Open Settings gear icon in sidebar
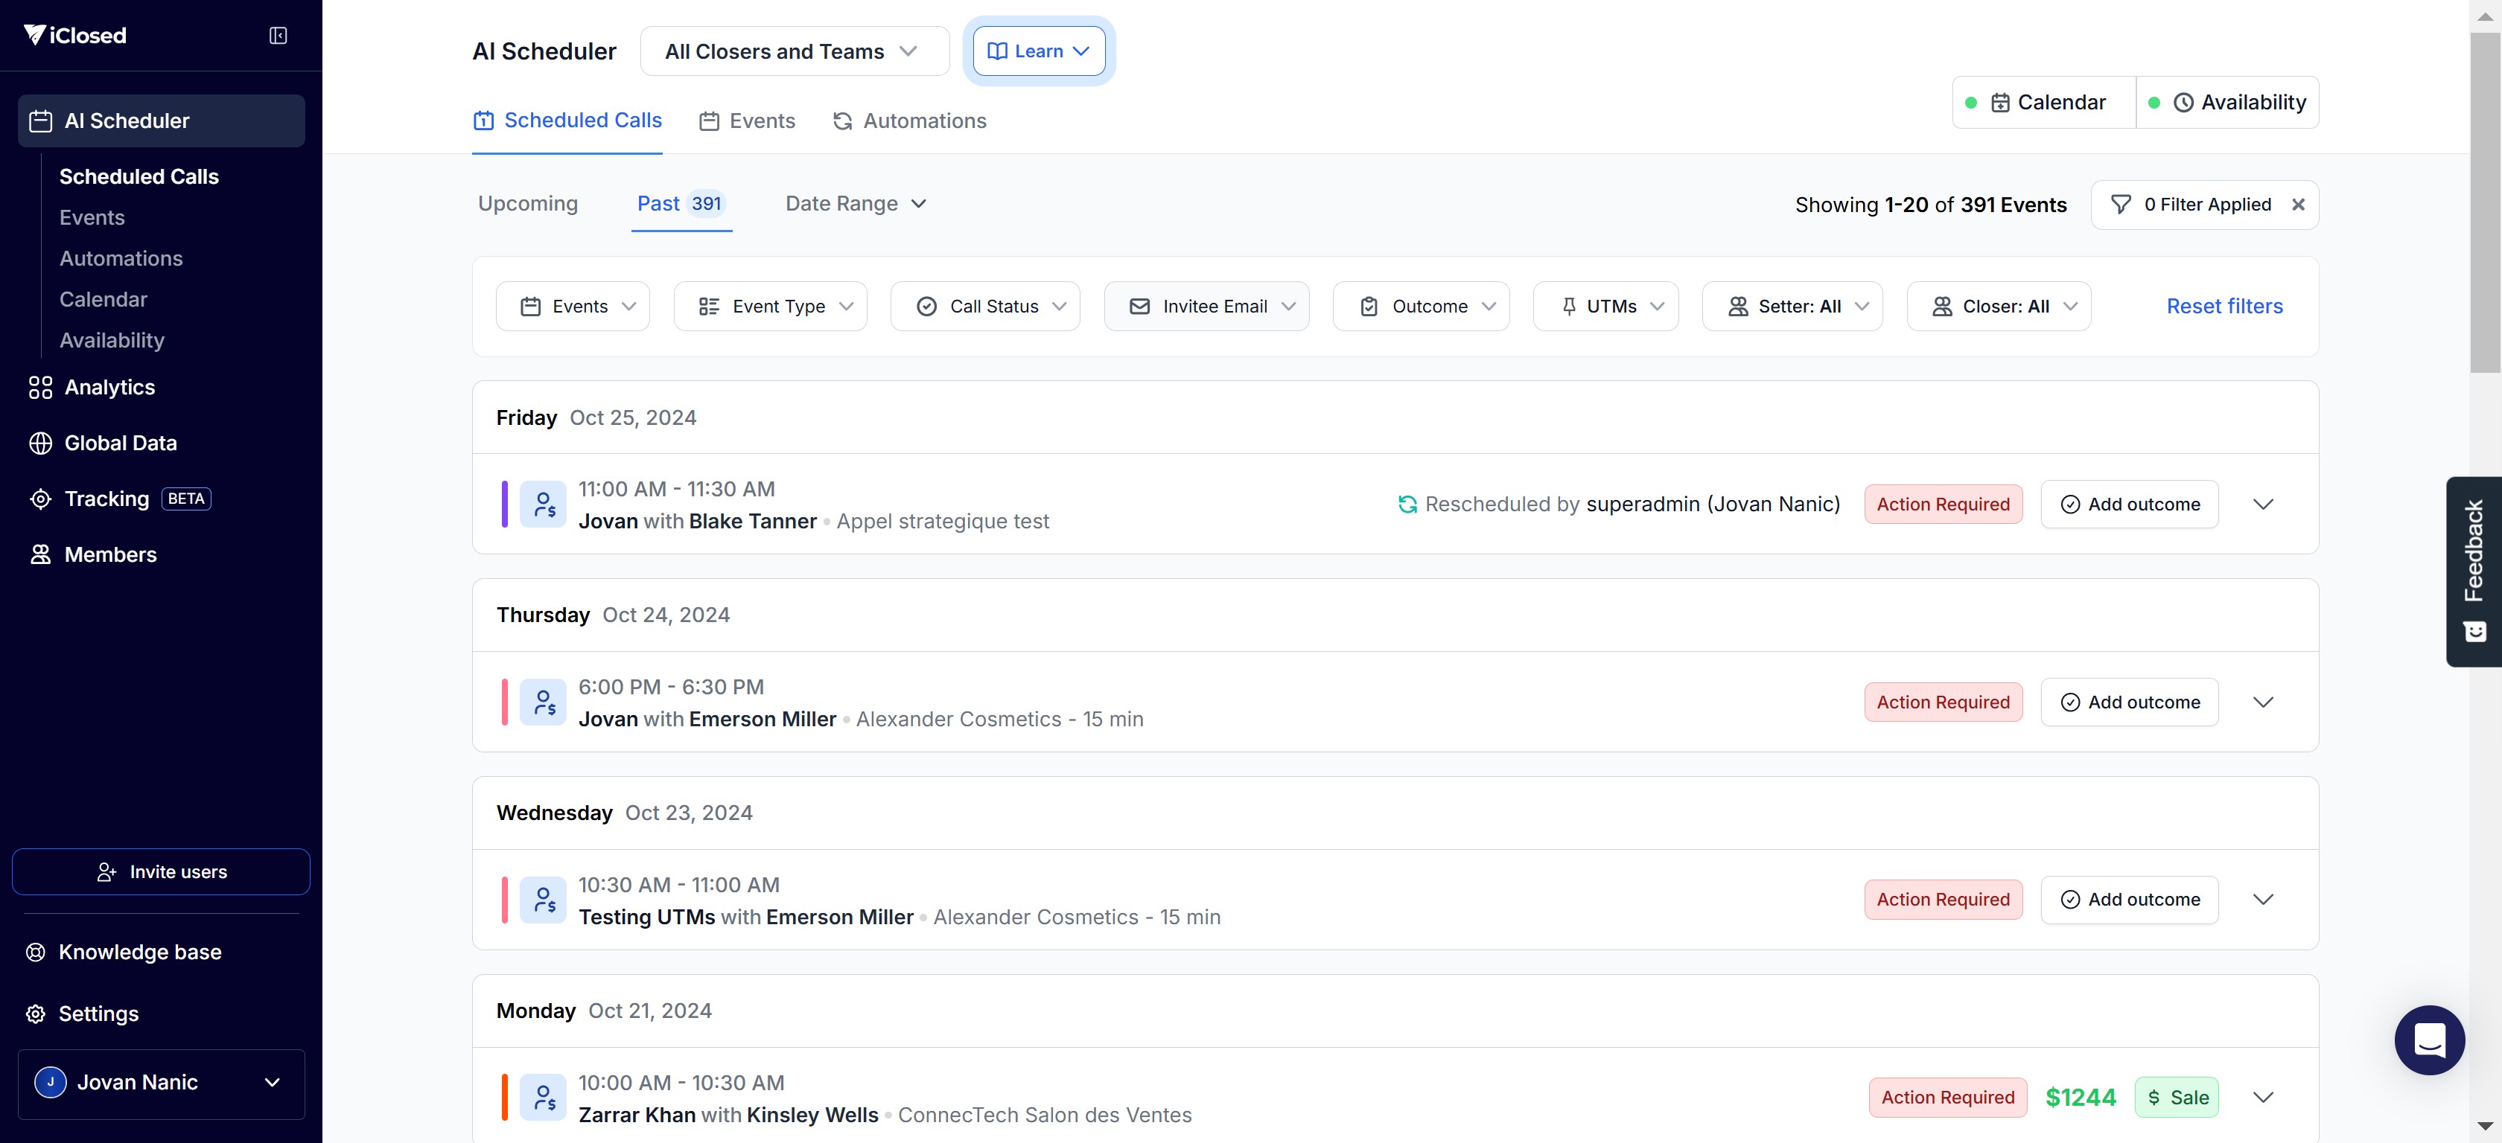Screen dimensions: 2502x1143 tap(36, 1013)
